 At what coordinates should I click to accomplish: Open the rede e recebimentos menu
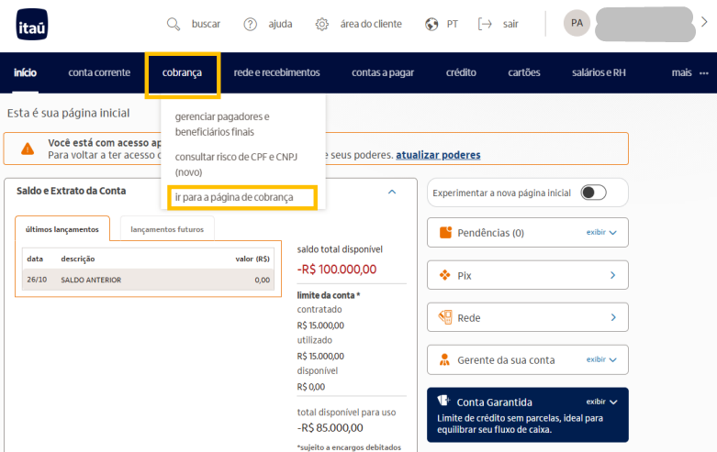pyautogui.click(x=276, y=72)
